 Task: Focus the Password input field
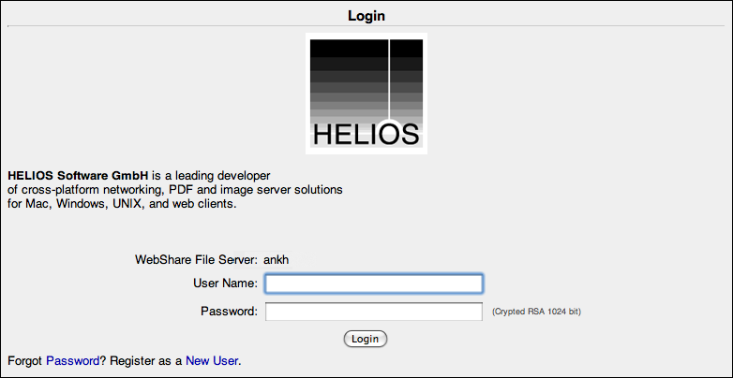click(x=373, y=312)
